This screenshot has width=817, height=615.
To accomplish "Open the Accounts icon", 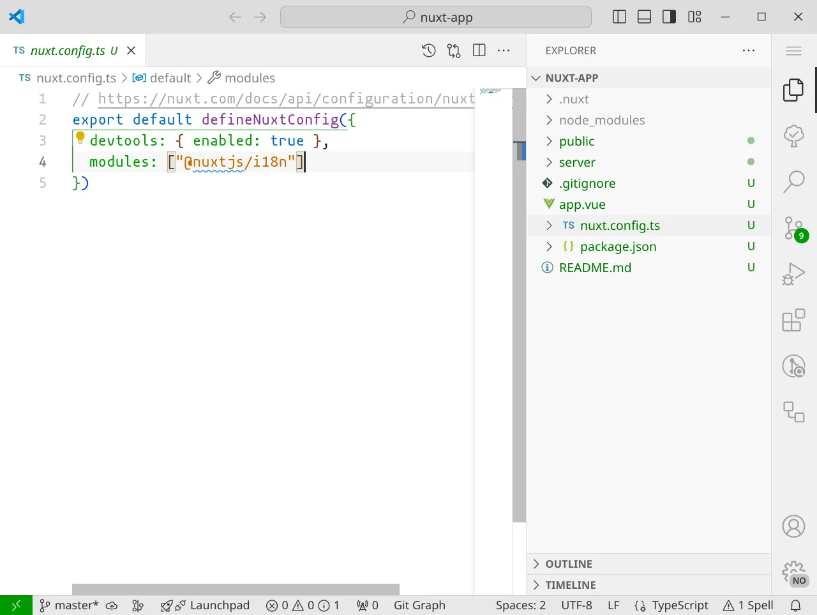I will [x=793, y=527].
